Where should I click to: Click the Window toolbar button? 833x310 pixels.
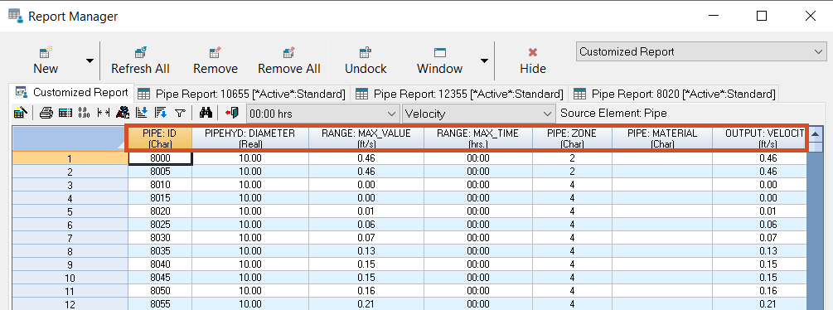tap(439, 61)
